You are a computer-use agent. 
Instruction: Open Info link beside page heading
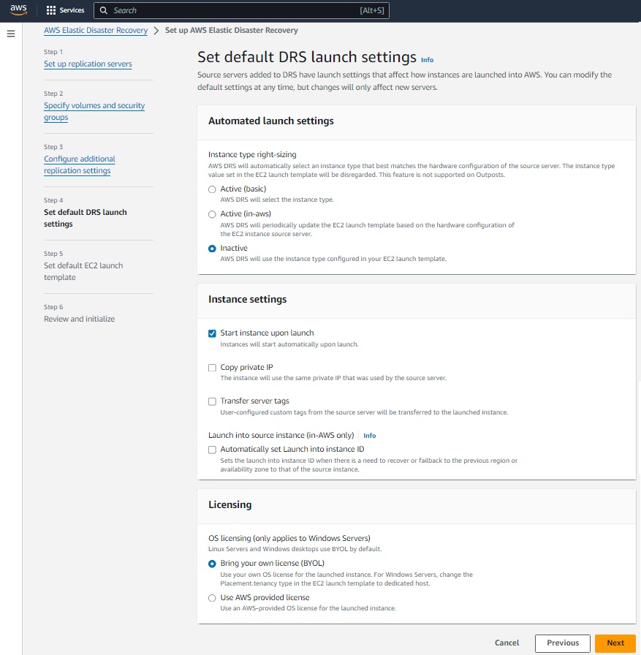[427, 60]
